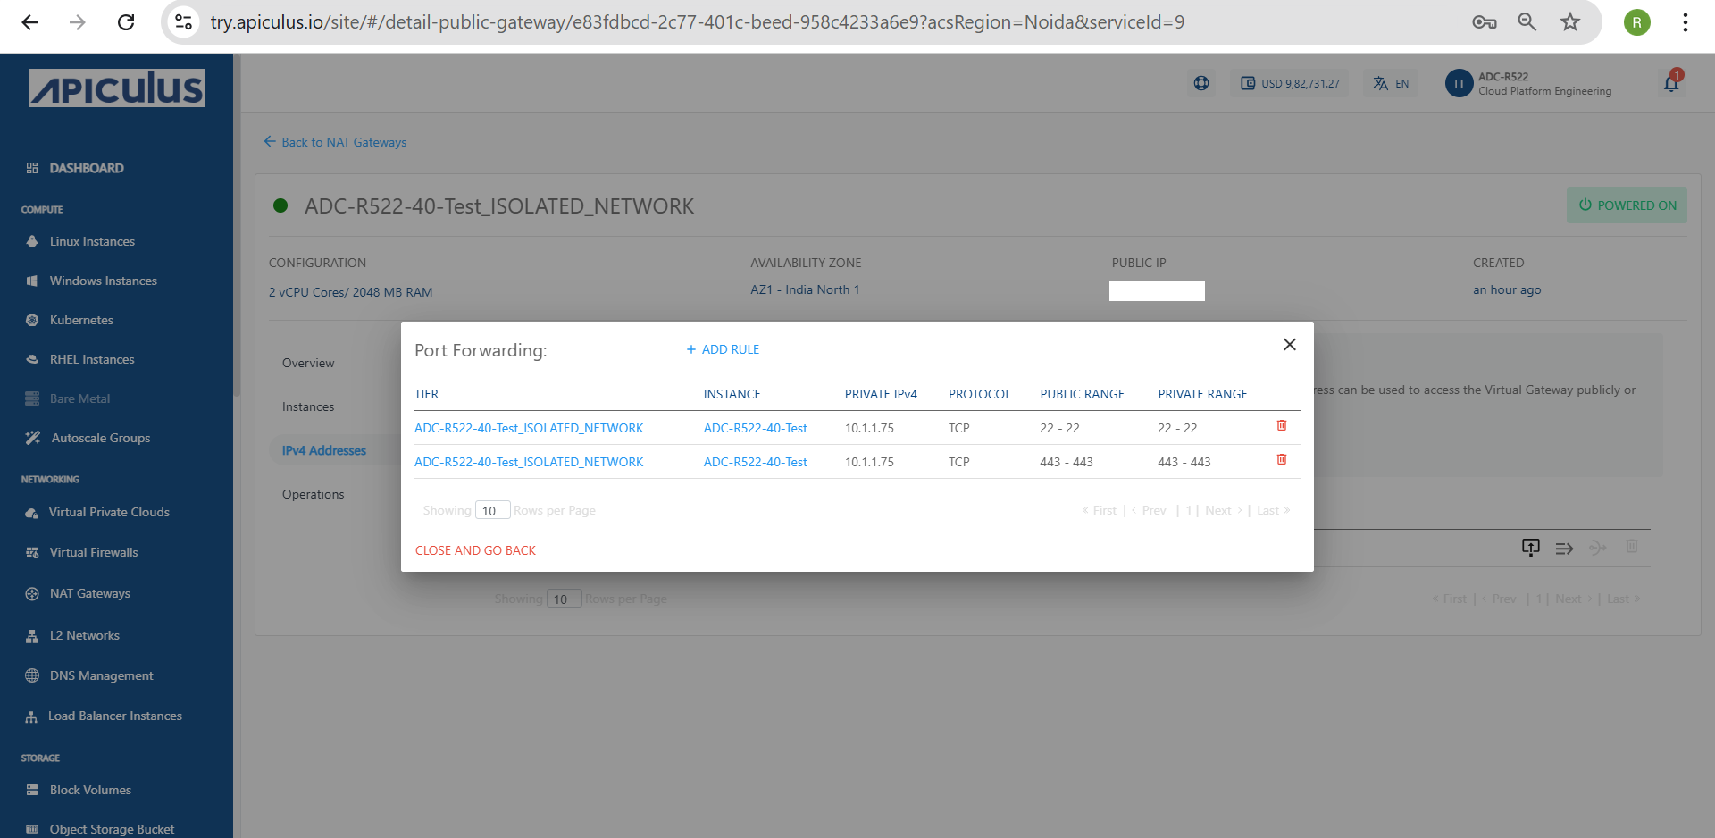Viewport: 1715px width, 838px height.
Task: Open the globe region selector icon
Action: [x=1201, y=83]
